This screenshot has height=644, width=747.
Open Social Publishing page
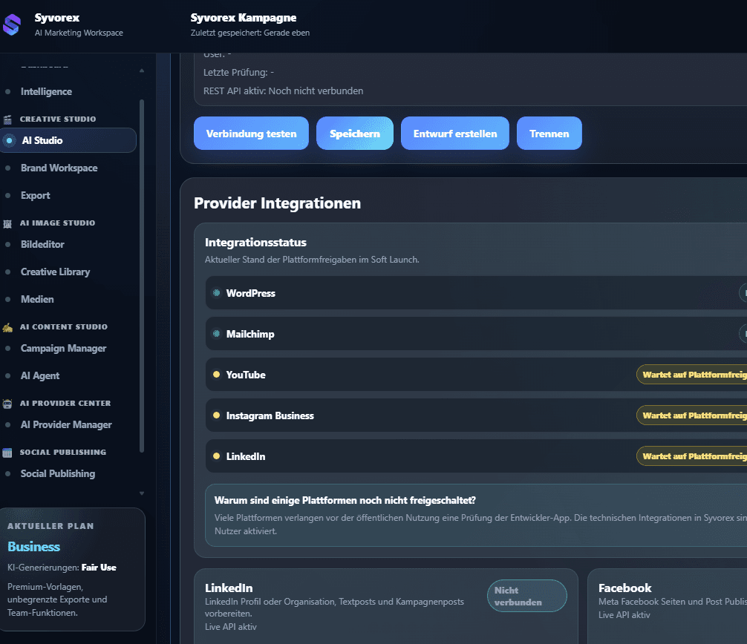click(x=58, y=473)
